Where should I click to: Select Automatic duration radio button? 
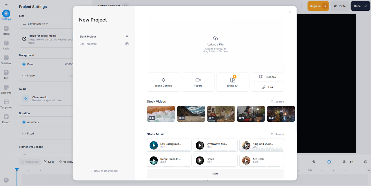pyautogui.click(x=24, y=122)
